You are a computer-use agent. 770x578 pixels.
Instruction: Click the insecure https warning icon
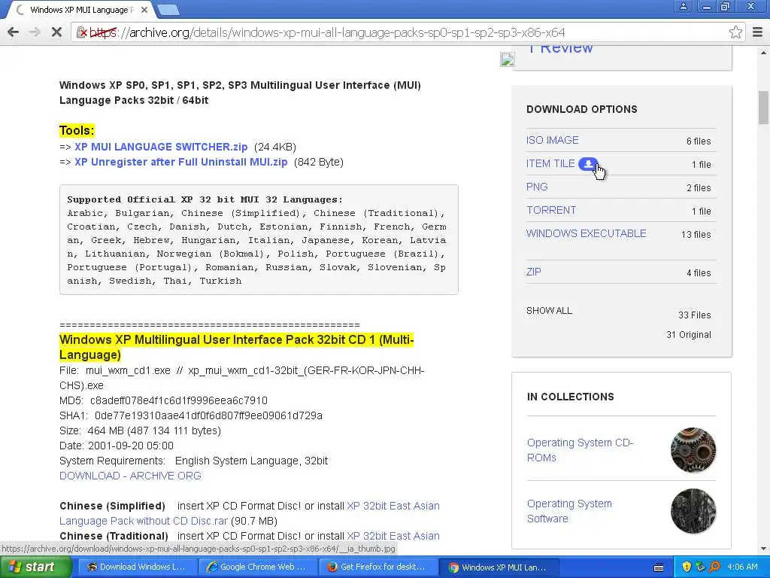click(82, 32)
